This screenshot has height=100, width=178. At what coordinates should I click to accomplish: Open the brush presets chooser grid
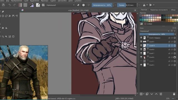coord(43,5)
